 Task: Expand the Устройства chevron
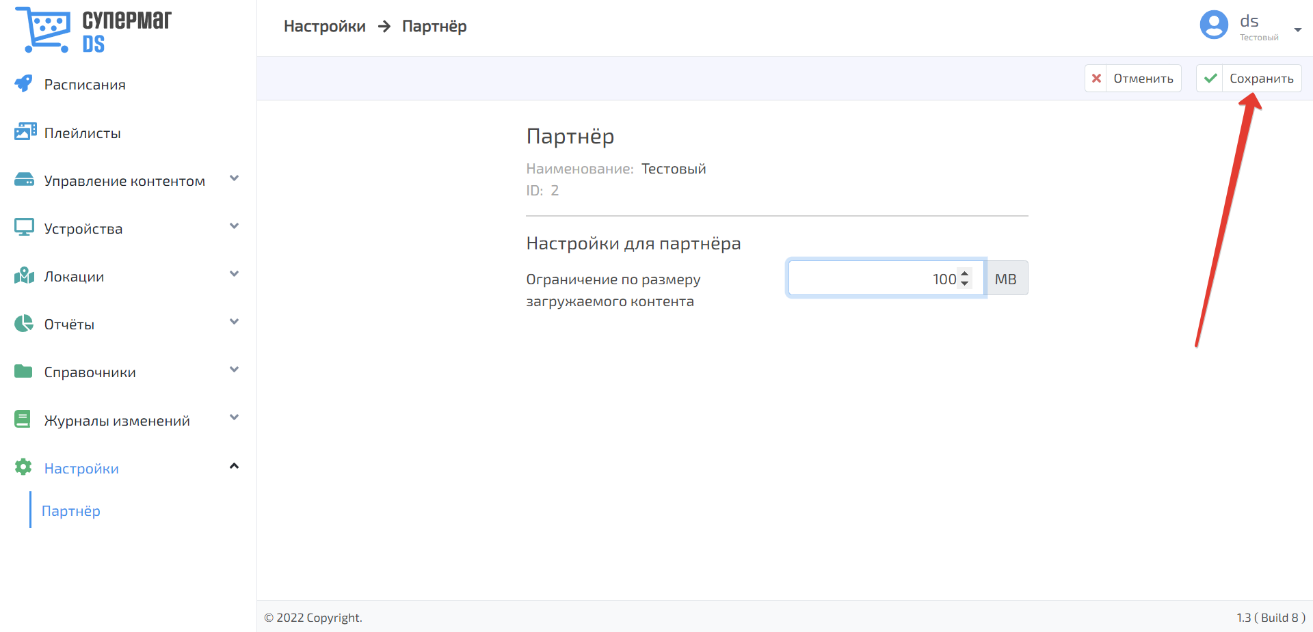[x=234, y=226]
